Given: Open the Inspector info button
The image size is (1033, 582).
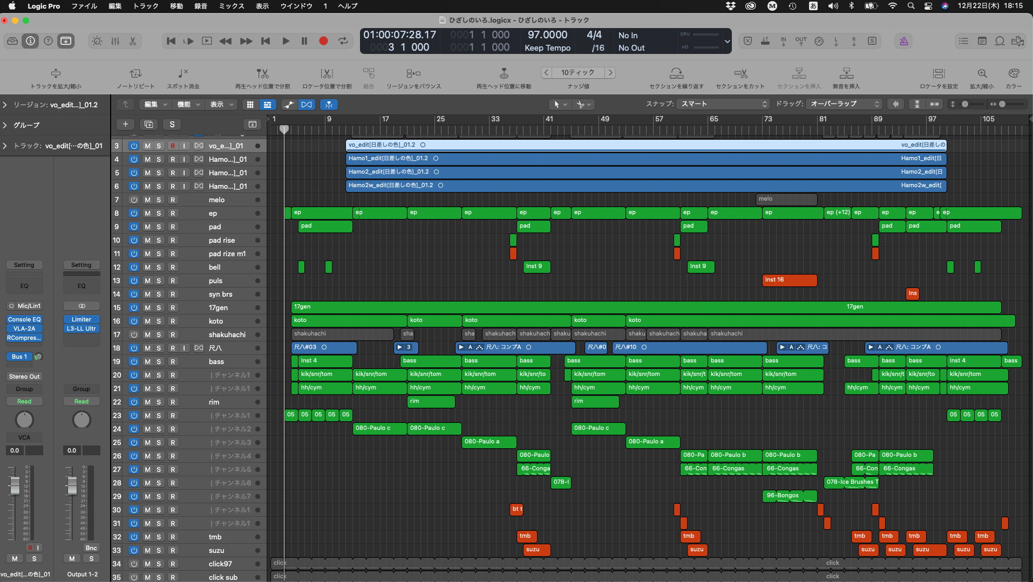Looking at the screenshot, I should tap(30, 41).
